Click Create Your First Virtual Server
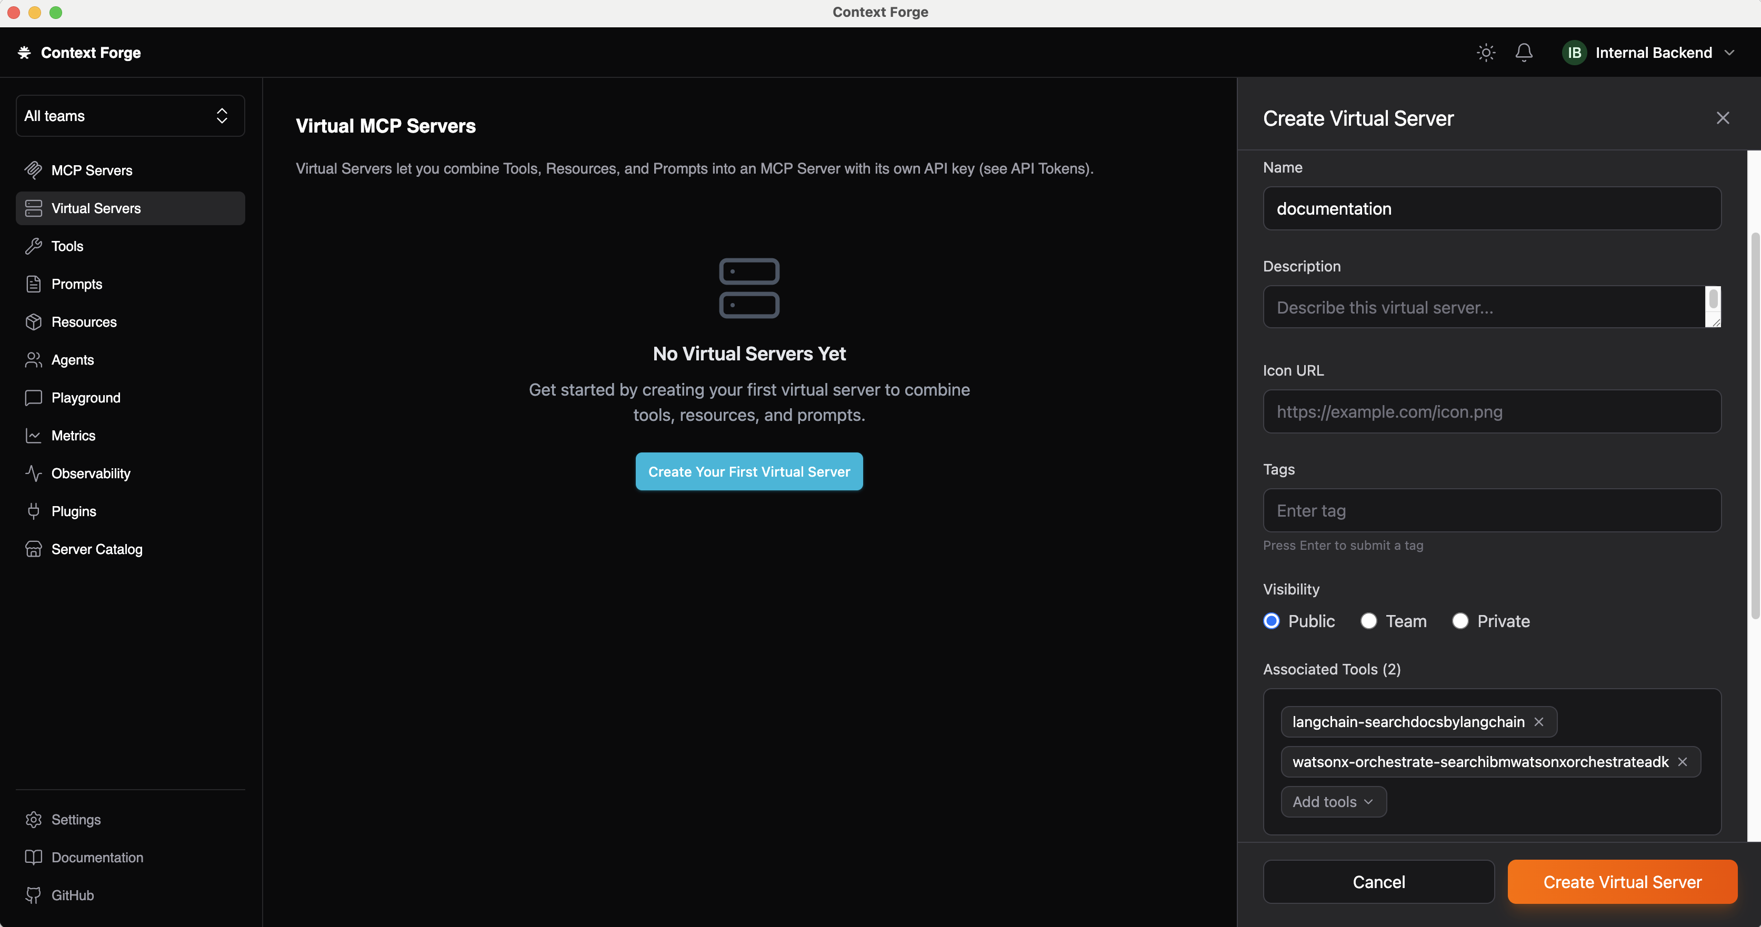Screen dimensions: 1761x927 748,471
